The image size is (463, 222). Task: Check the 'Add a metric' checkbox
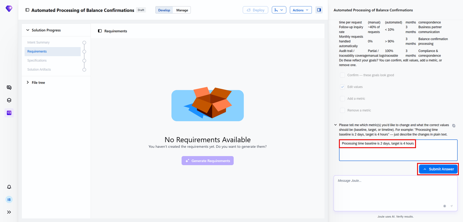tap(342, 99)
